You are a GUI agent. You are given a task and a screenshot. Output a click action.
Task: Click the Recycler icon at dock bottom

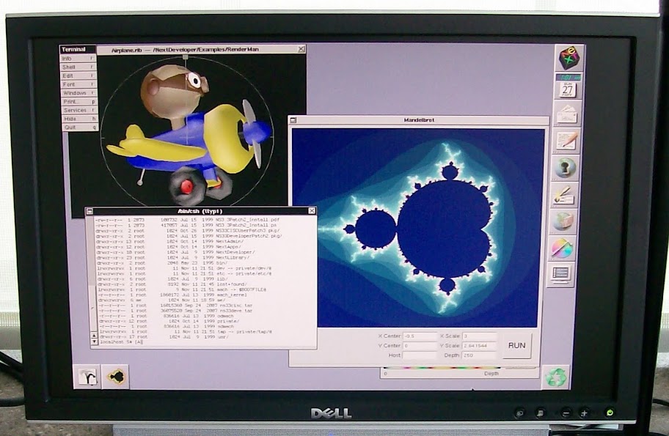tap(555, 377)
